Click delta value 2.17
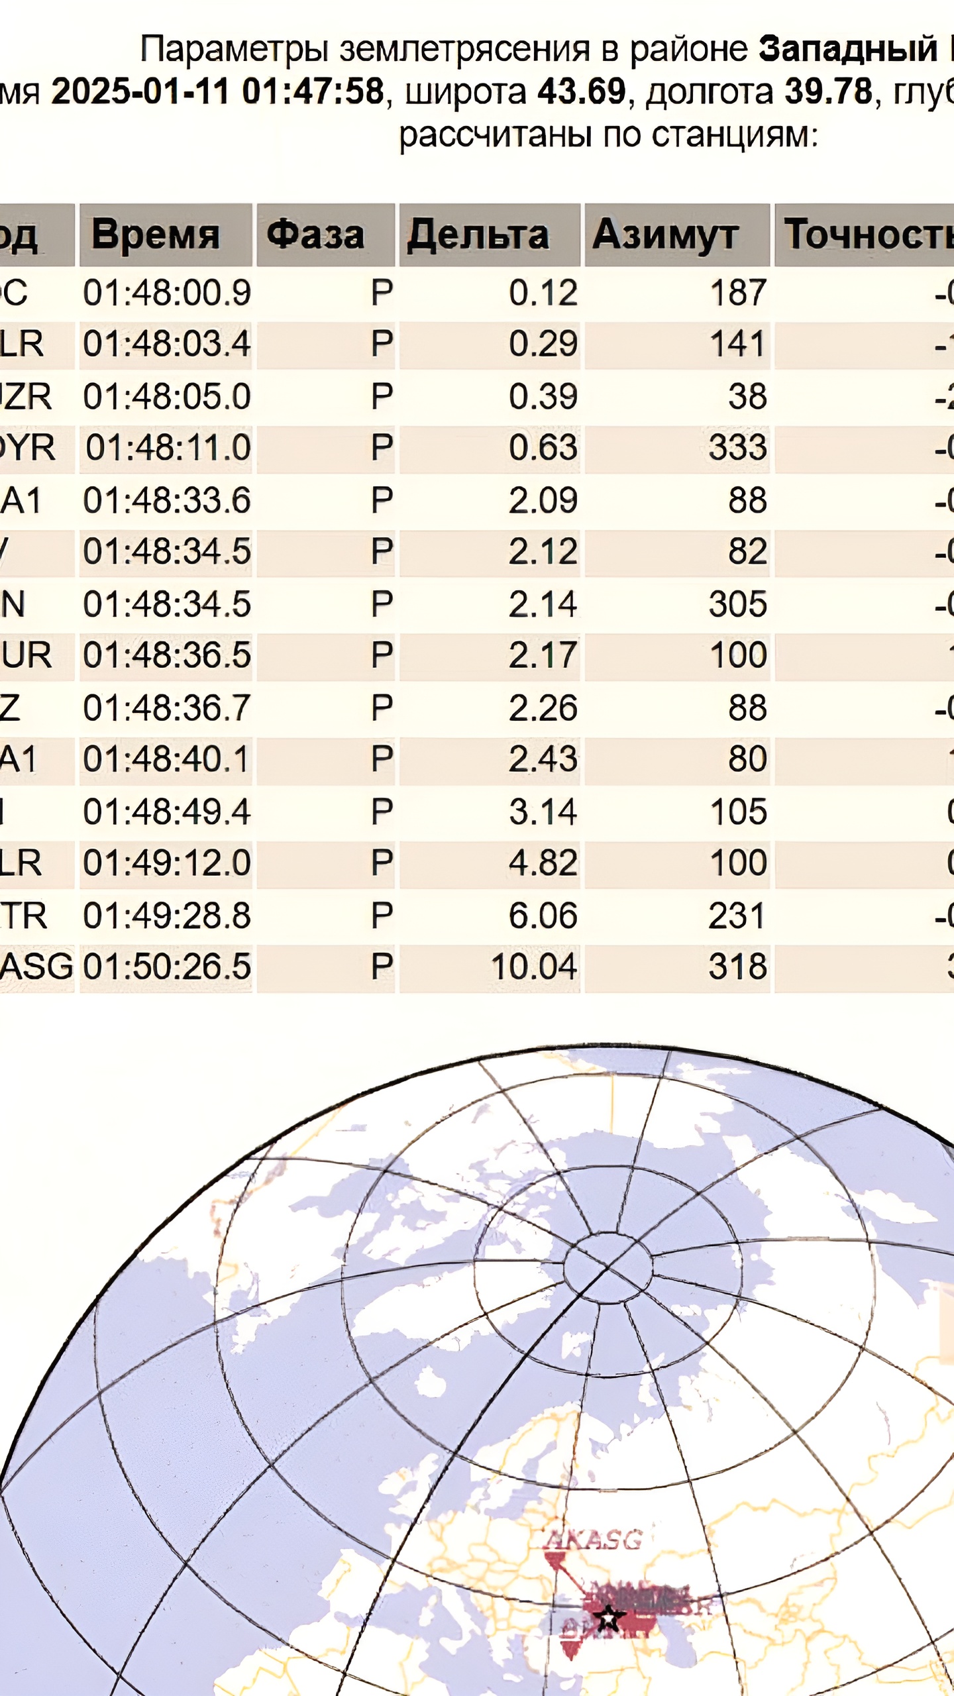This screenshot has width=954, height=1696. (x=543, y=655)
